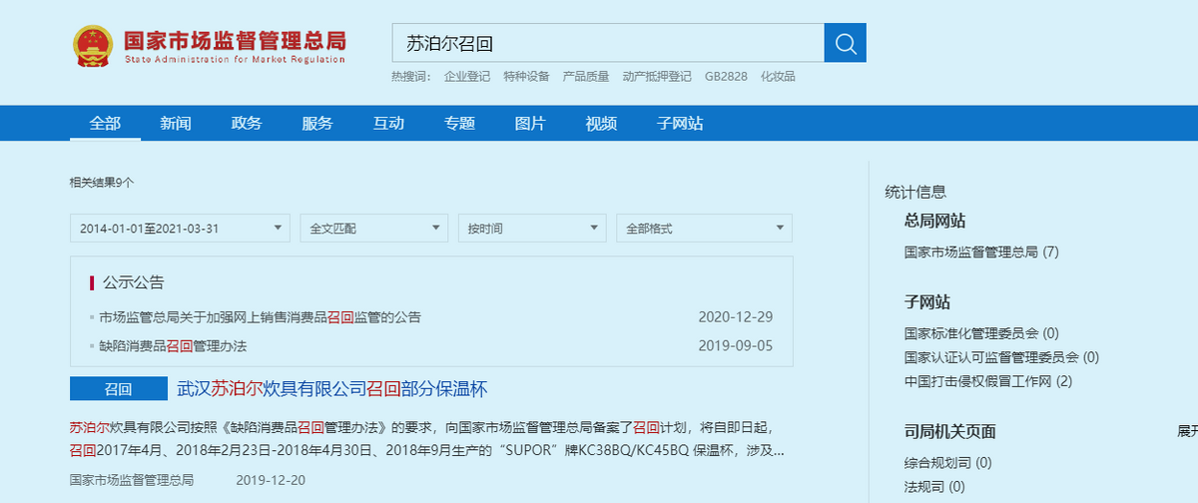Click the 总局网站 heading
1198x503 pixels.
pos(934,222)
